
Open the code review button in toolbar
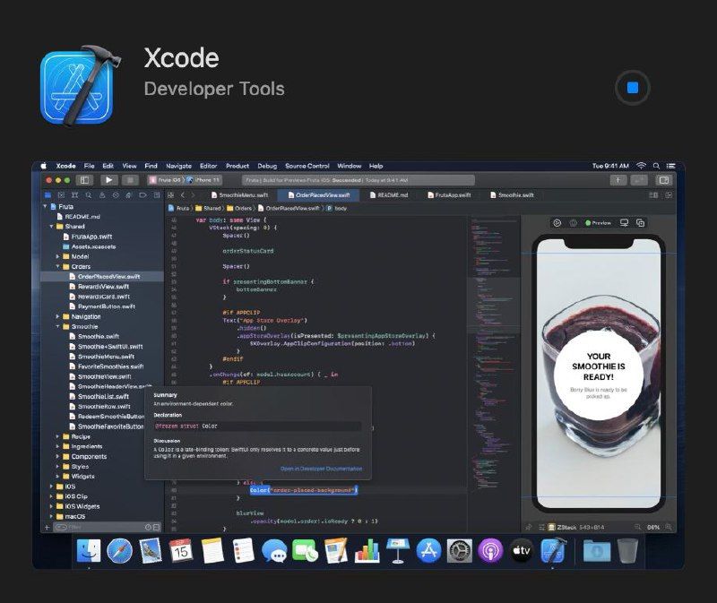639,180
